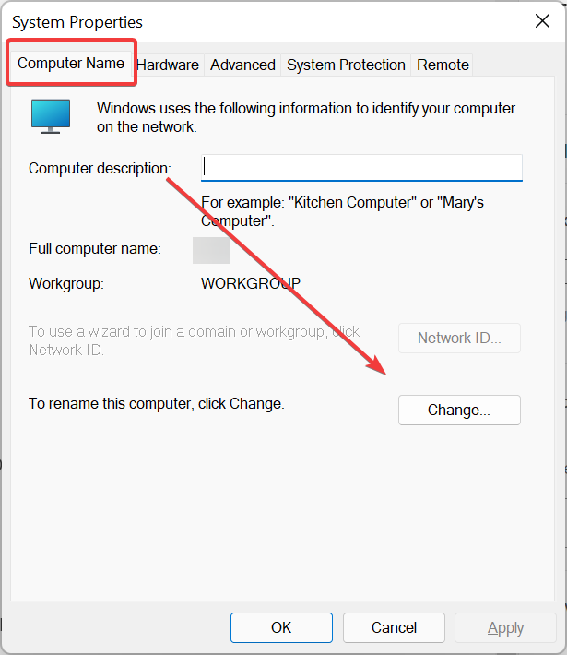Select the Advanced tab
Viewport: 567px width, 655px height.
coord(242,65)
